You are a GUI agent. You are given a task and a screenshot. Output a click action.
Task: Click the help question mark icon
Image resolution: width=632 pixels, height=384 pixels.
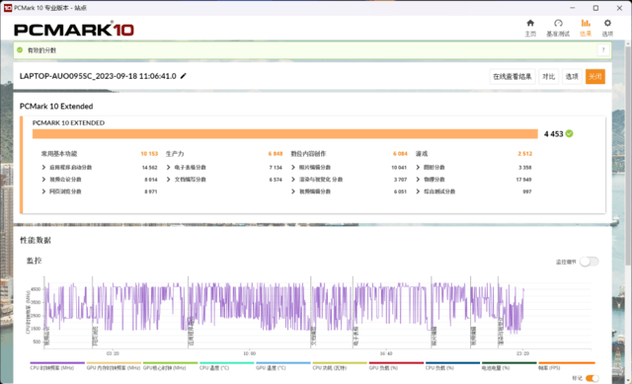pos(603,50)
